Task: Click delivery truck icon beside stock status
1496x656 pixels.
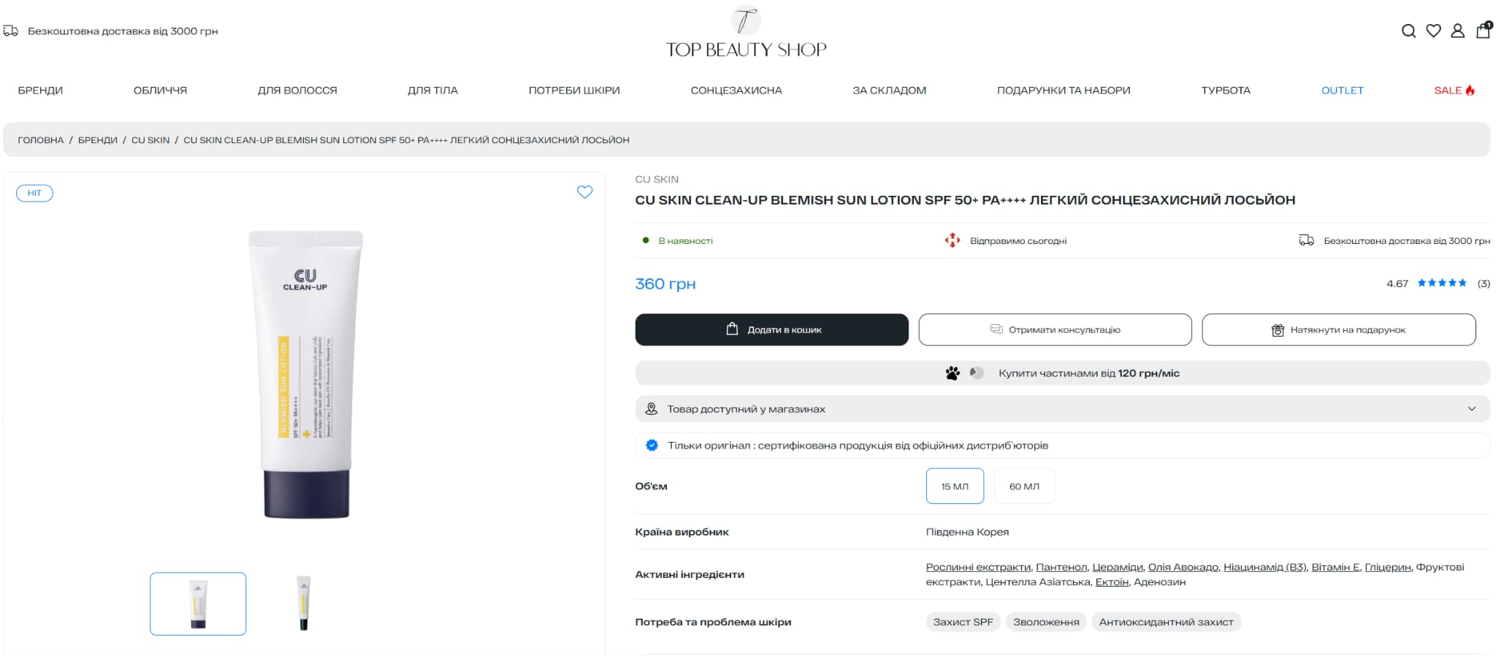Action: pyautogui.click(x=1306, y=240)
